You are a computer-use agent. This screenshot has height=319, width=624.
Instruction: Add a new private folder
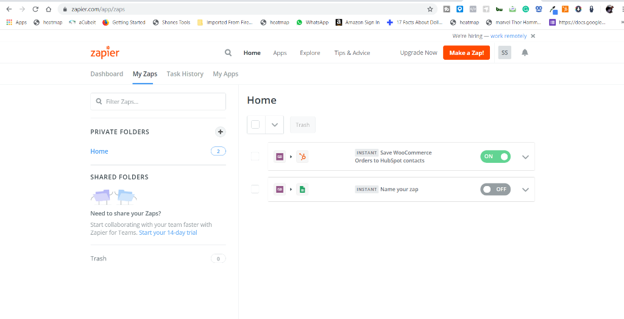click(x=221, y=132)
